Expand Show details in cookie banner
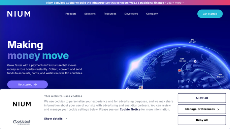230x129 pixels. tap(56, 119)
